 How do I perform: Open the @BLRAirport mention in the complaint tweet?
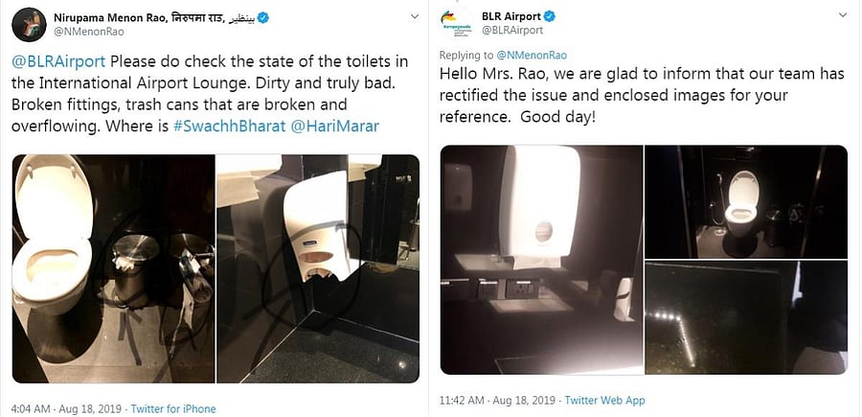tap(58, 61)
